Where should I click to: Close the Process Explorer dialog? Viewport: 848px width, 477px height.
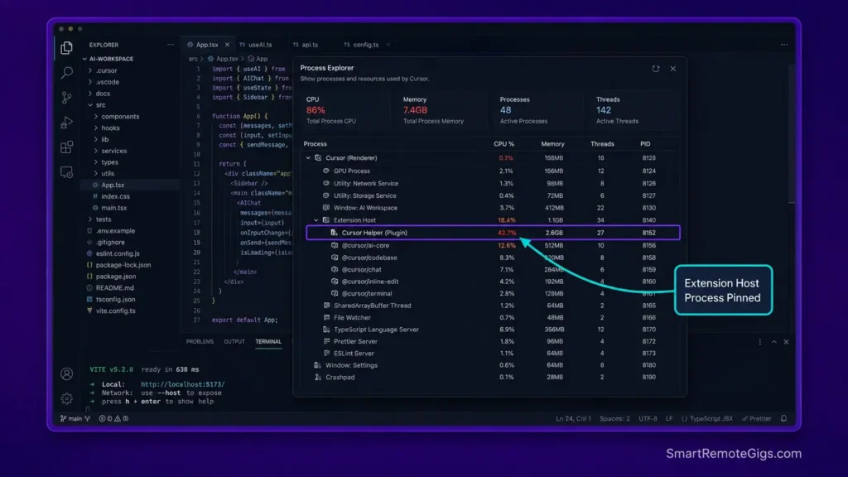tap(672, 69)
